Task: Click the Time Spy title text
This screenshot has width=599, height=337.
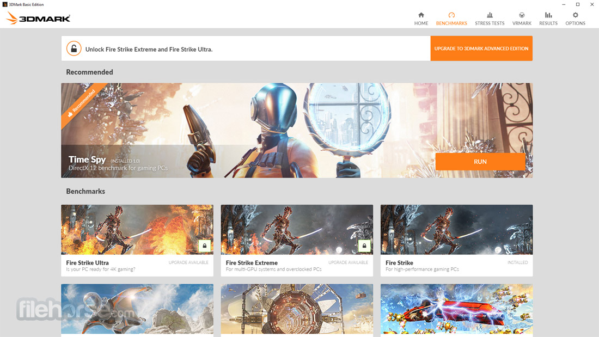Action: click(x=87, y=160)
